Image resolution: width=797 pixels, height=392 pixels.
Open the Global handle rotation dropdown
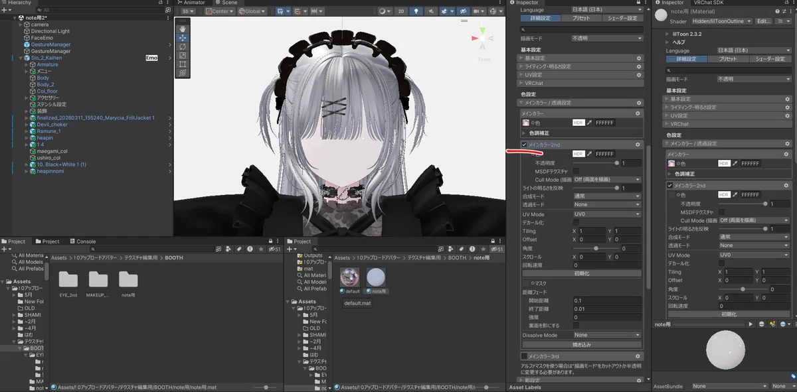coord(252,11)
